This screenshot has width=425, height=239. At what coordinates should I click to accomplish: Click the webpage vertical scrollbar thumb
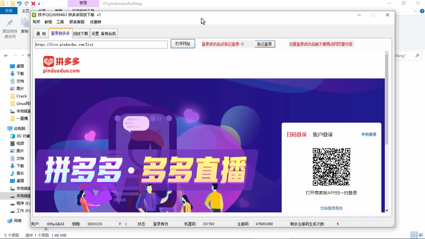(387, 100)
